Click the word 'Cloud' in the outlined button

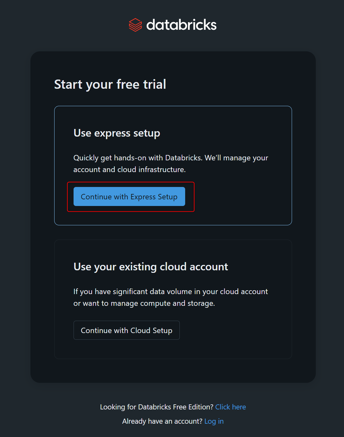(x=140, y=331)
